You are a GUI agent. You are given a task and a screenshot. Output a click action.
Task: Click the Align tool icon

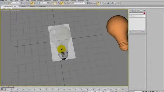[90, 3]
